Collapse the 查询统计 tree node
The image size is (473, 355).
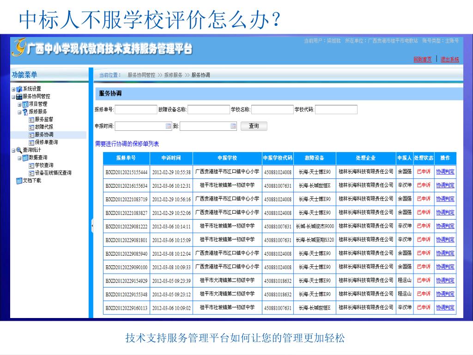pos(13,150)
